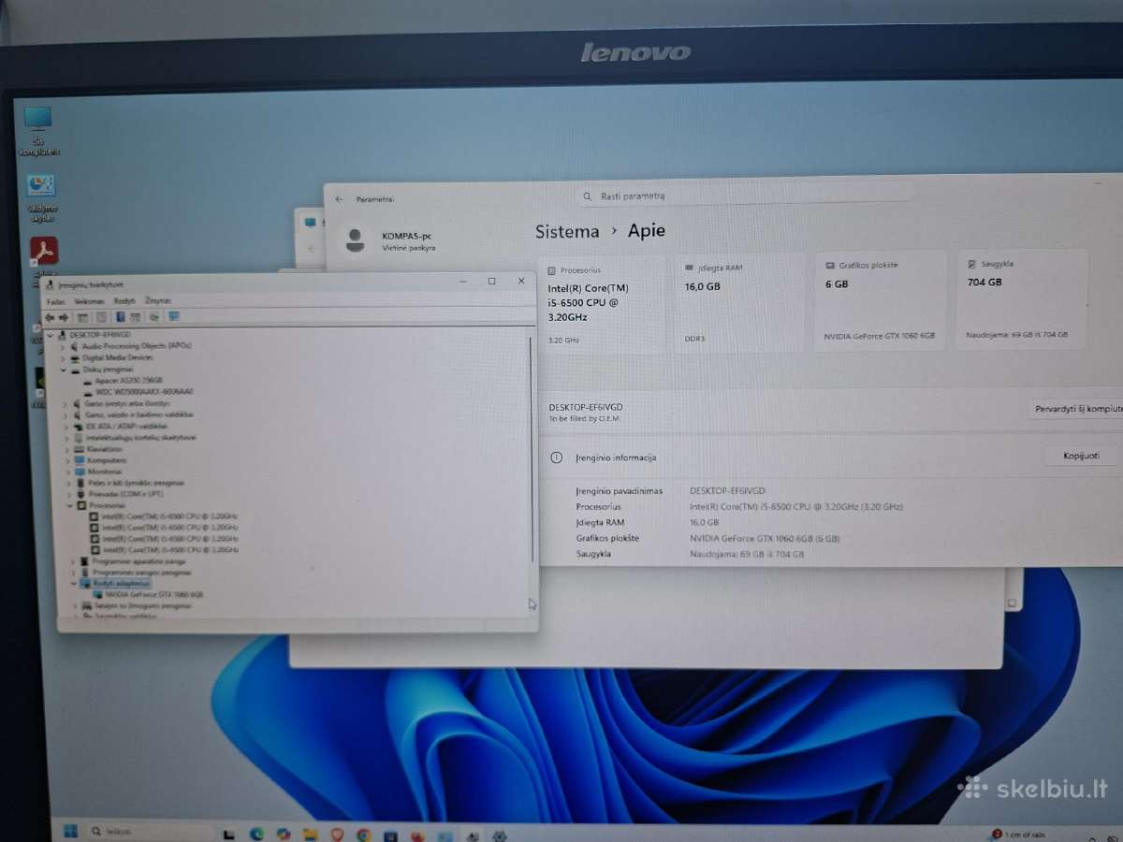Open the Adobe Acrobat desktop icon
The width and height of the screenshot is (1123, 842).
43,252
